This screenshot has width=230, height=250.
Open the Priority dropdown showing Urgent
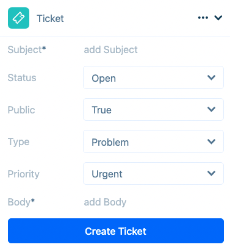click(x=153, y=173)
